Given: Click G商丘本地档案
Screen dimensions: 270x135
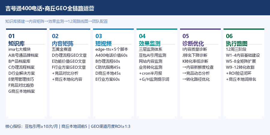Looking at the screenshot, I should pyautogui.click(x=22, y=91).
